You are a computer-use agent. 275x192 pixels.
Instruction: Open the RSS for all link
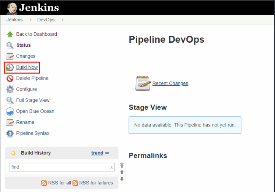[x=60, y=183]
